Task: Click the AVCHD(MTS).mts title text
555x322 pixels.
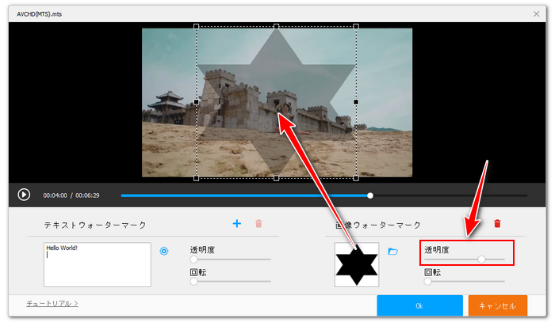Action: (40, 14)
